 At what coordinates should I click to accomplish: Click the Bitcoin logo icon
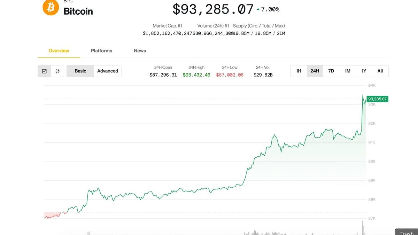tap(51, 7)
